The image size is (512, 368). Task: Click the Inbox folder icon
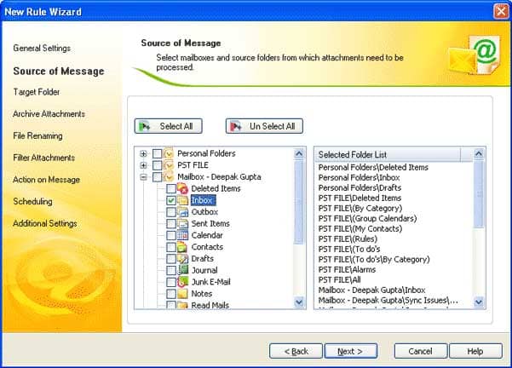pos(183,200)
